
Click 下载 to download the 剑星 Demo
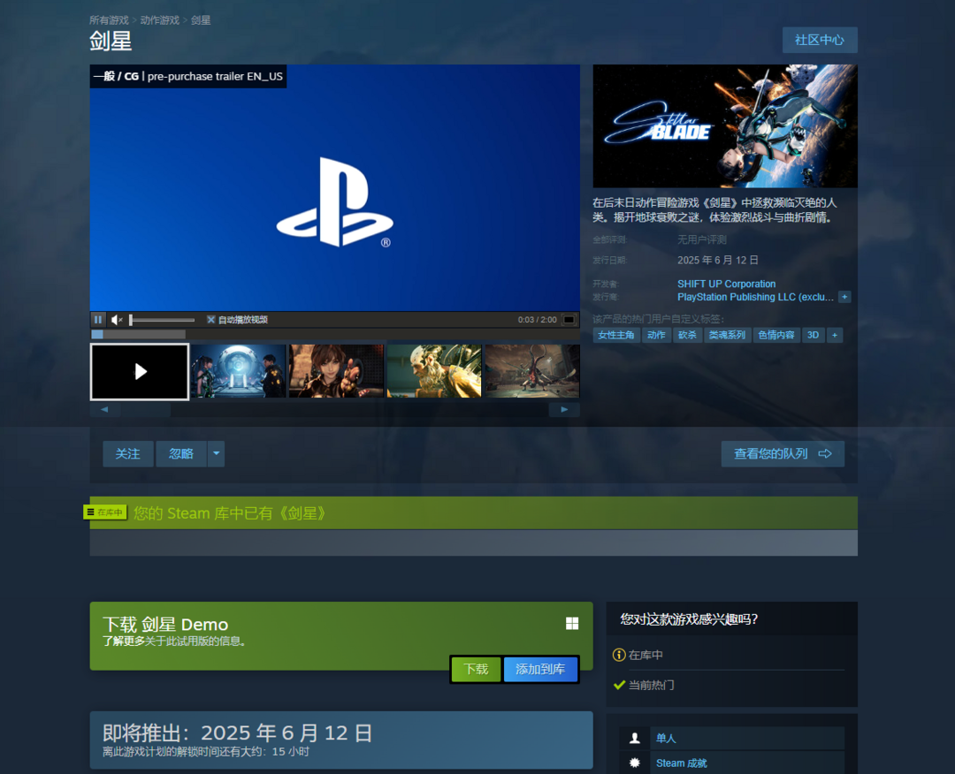475,670
